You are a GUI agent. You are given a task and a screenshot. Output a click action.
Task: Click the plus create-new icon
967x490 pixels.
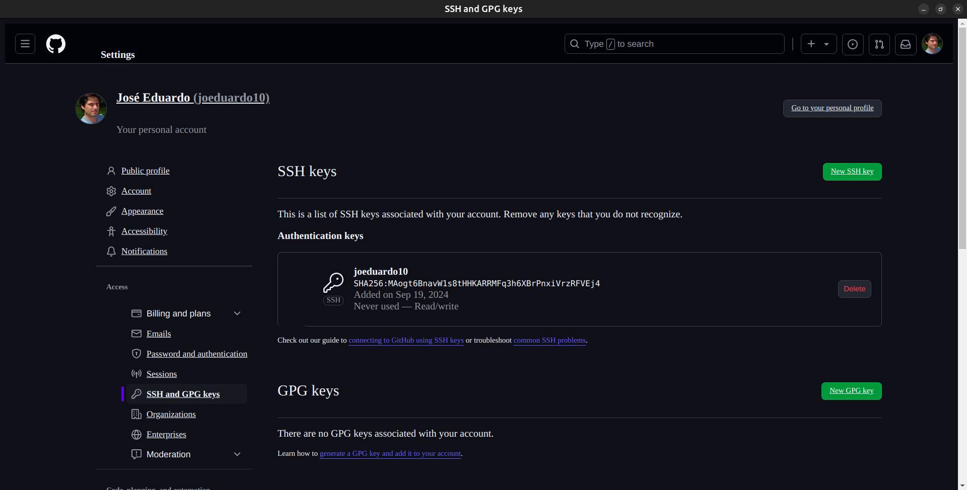[811, 44]
